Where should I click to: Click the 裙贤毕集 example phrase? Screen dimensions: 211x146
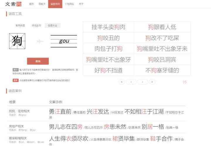124,139
